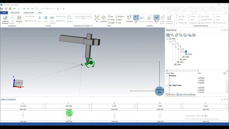This screenshot has height=129, width=229.
Task: Open the FILE menu
Action: 4,13
